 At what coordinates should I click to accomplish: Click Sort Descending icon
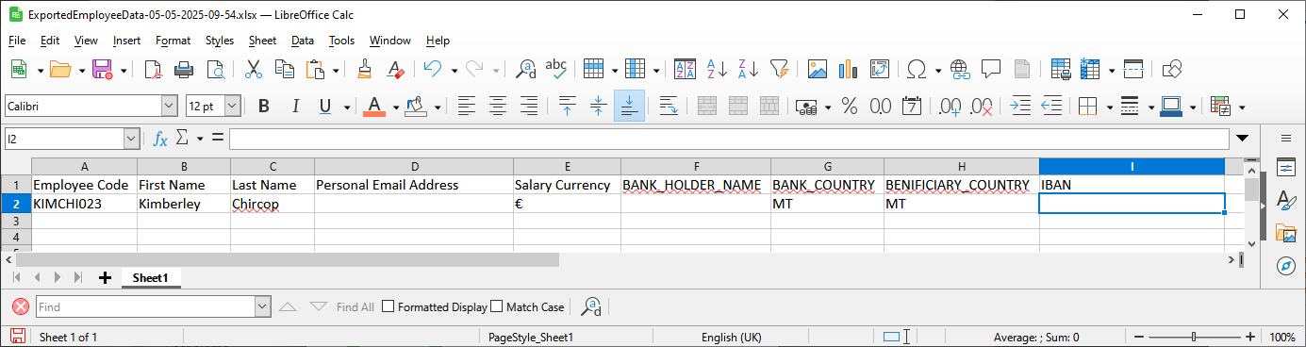pyautogui.click(x=748, y=69)
